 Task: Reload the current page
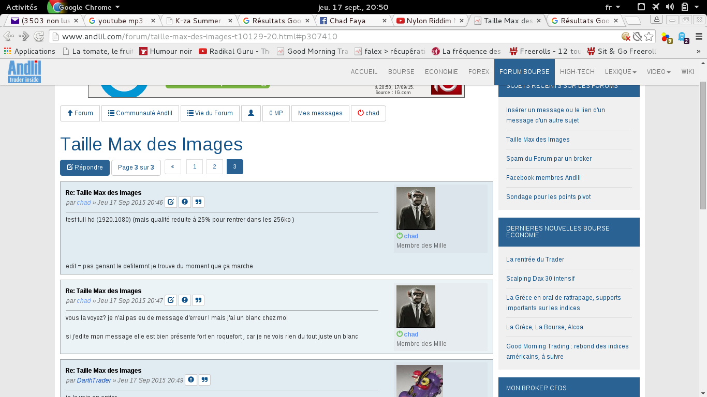(x=38, y=36)
